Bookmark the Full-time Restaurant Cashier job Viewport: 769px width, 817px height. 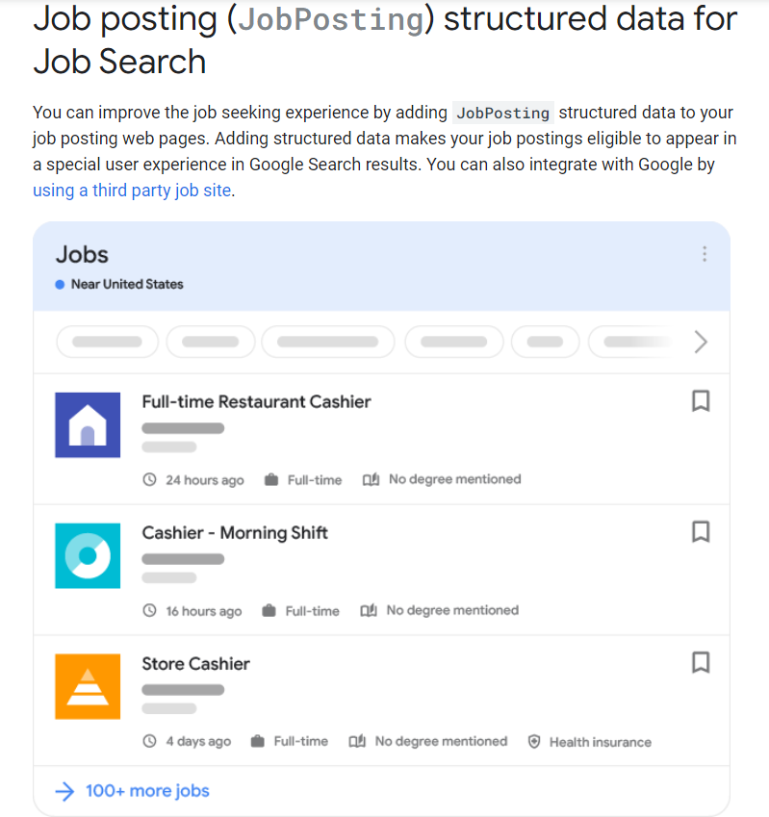tap(701, 401)
